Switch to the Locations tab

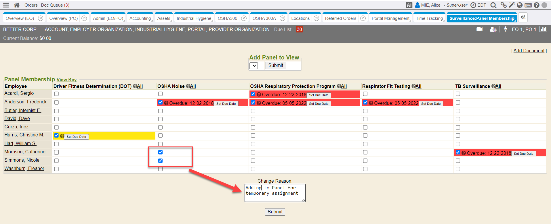pyautogui.click(x=300, y=18)
